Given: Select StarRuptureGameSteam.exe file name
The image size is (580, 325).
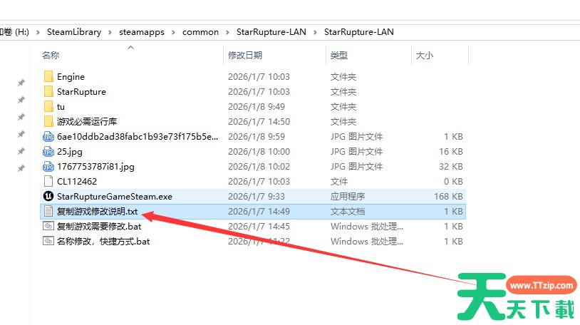Looking at the screenshot, I should pos(115,197).
